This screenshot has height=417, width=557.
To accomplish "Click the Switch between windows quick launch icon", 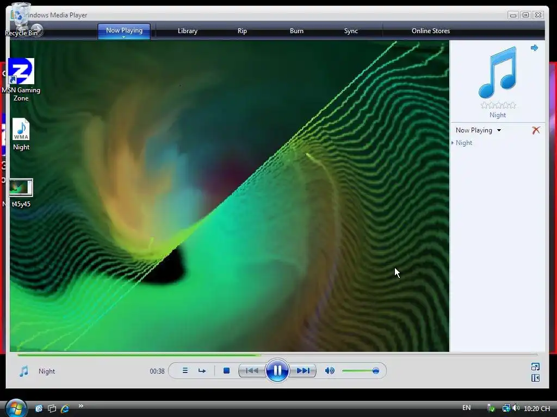I will tap(52, 408).
